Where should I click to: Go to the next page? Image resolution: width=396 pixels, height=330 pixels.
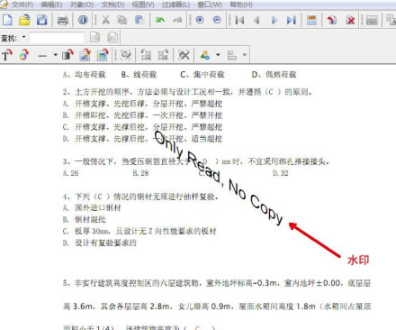[x=274, y=20]
